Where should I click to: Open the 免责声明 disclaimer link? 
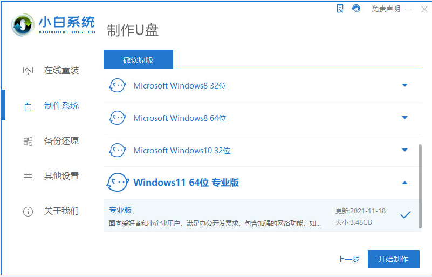tap(386, 9)
